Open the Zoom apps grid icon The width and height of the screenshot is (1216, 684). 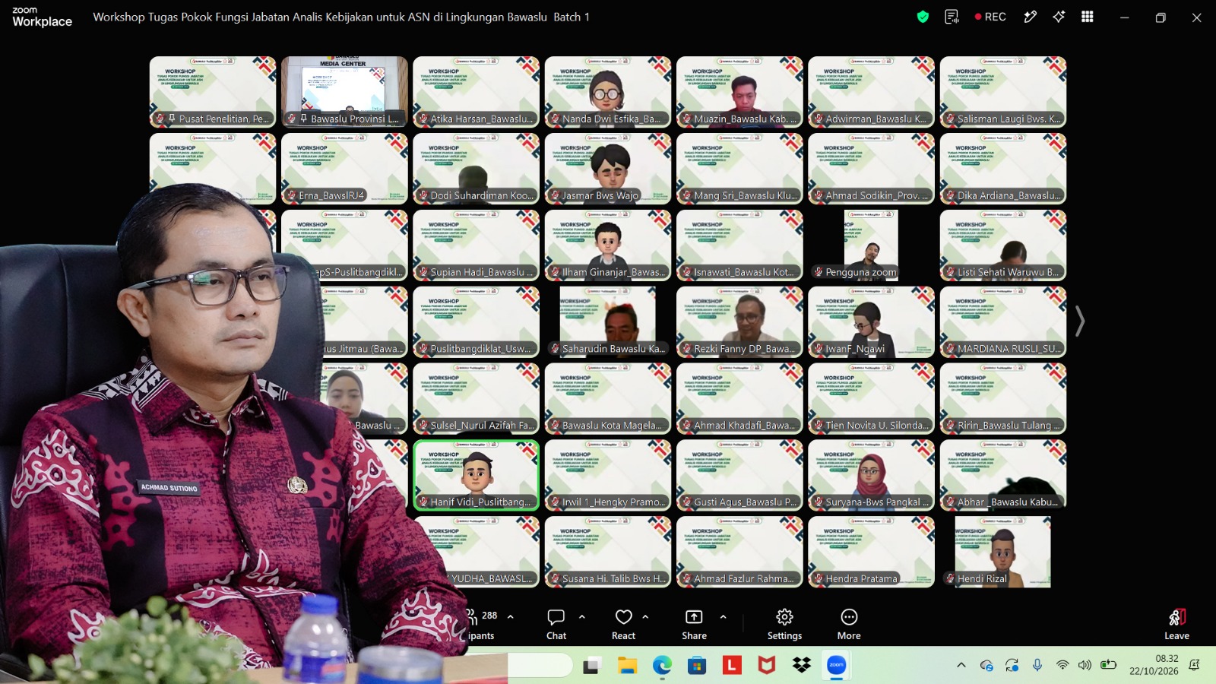[1088, 17]
